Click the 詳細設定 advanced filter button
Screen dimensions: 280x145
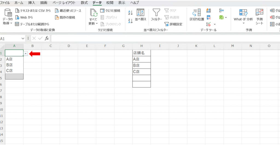click(173, 24)
